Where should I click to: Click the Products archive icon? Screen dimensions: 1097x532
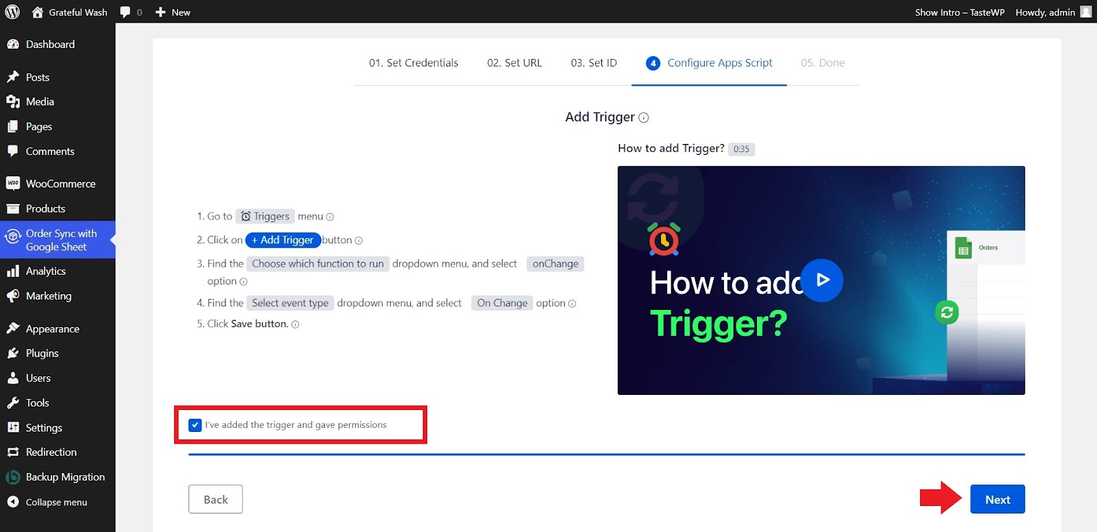(x=13, y=208)
